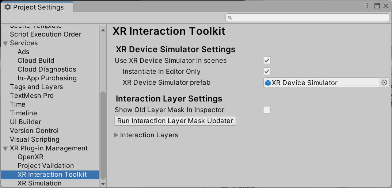392x188 pixels.
Task: Select Tags and Layers in sidebar
Action: pyautogui.click(x=36, y=87)
